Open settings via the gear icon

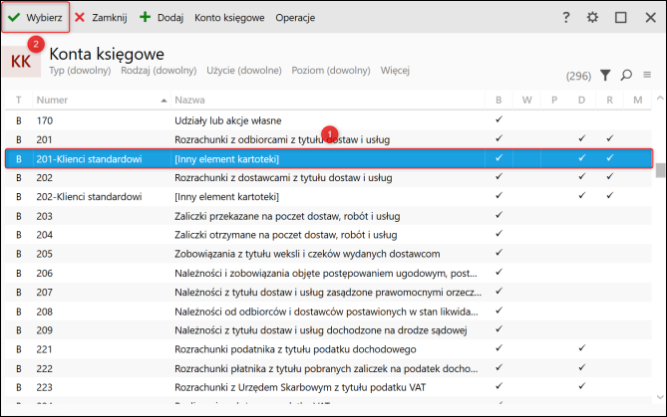(x=592, y=17)
